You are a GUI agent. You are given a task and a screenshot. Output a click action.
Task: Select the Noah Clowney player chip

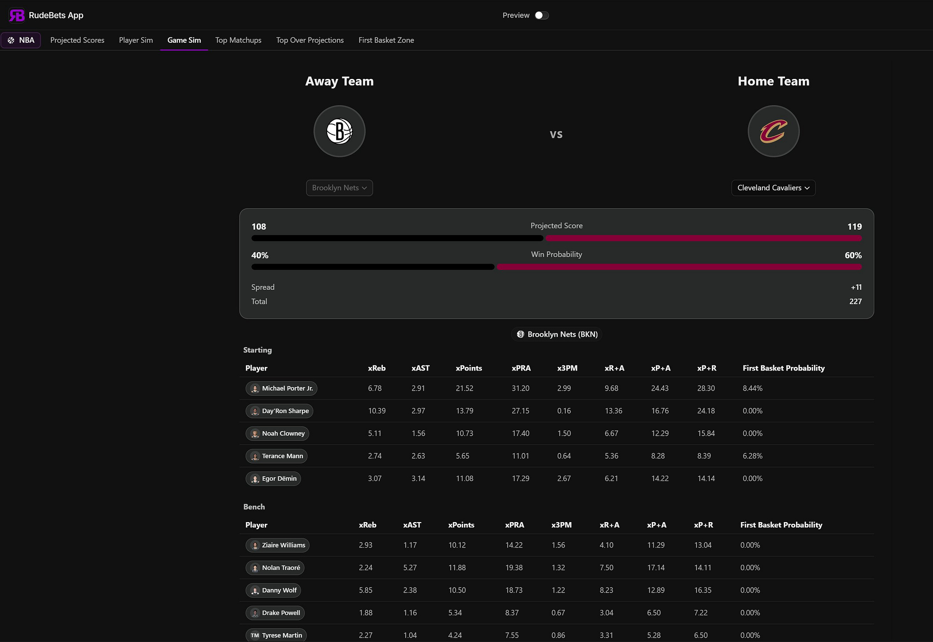pos(277,433)
